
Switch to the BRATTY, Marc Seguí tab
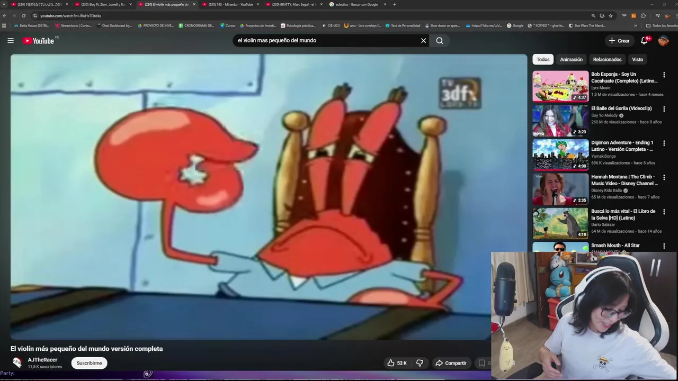tap(291, 4)
